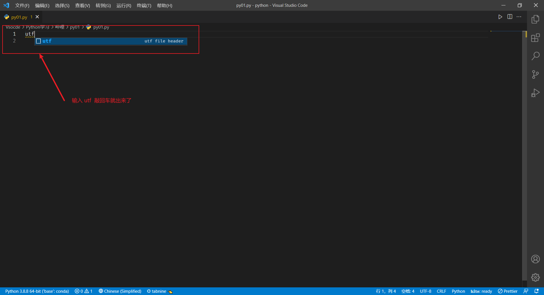This screenshot has height=295, width=544.
Task: Open the 运行(R) menu
Action: [x=124, y=5]
